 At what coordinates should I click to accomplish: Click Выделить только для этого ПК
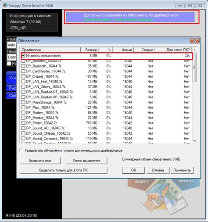pos(63,170)
